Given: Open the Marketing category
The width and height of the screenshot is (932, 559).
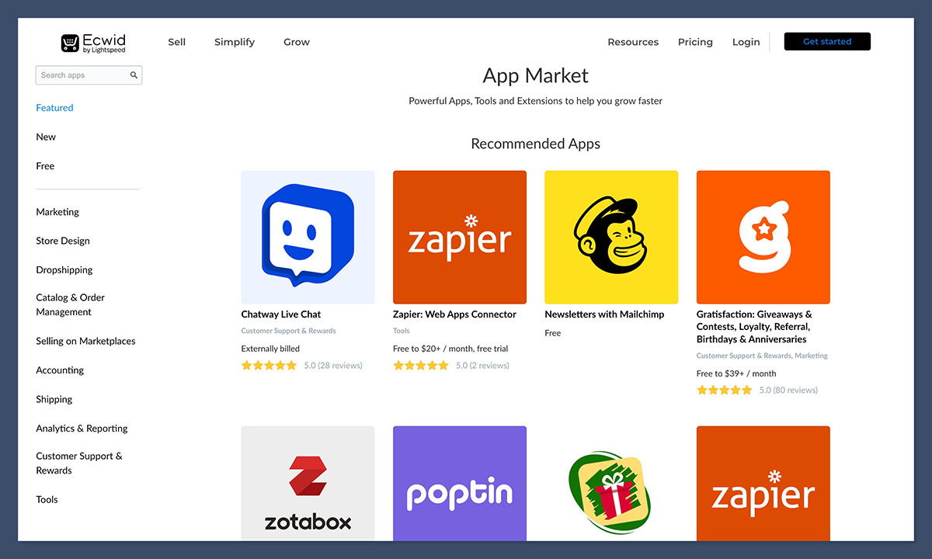Looking at the screenshot, I should pyautogui.click(x=57, y=211).
